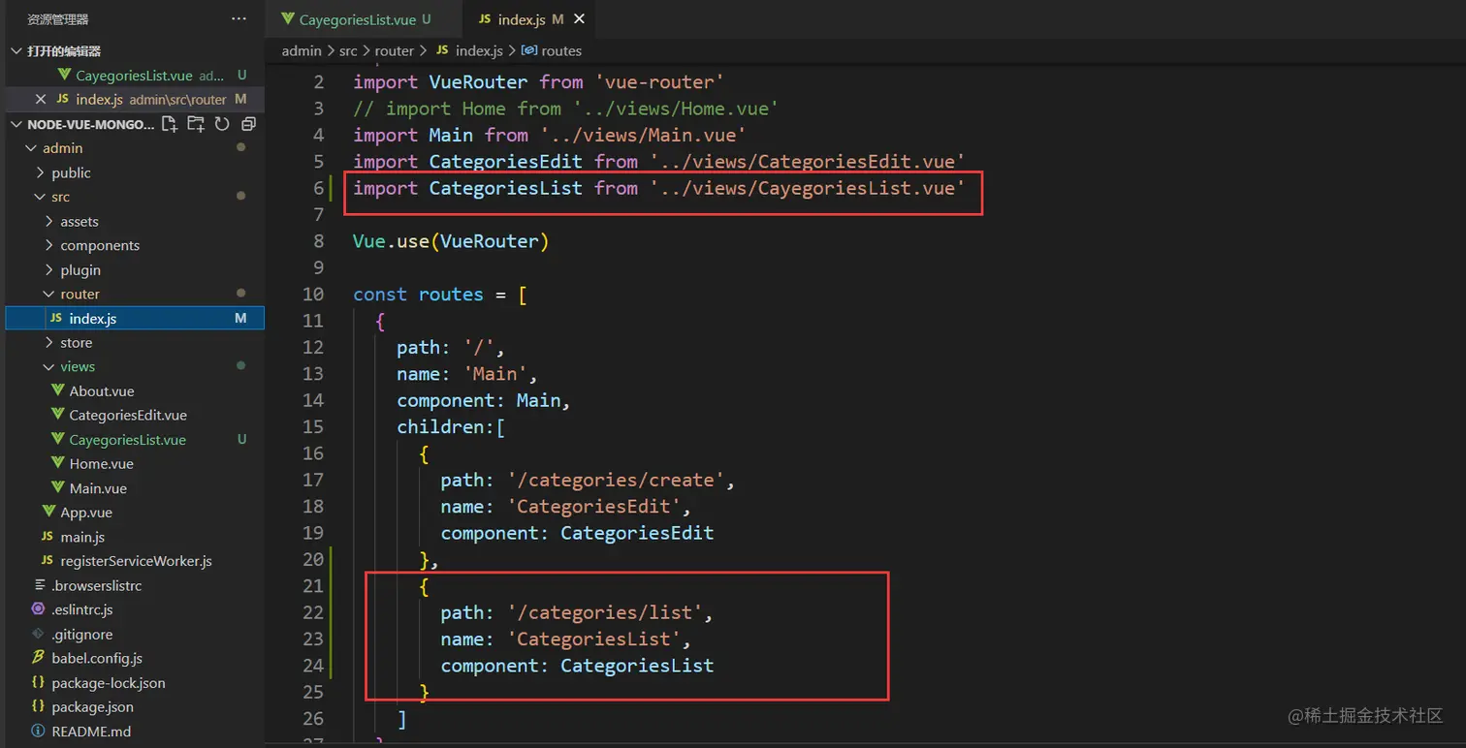Expand the public folder

[40, 172]
